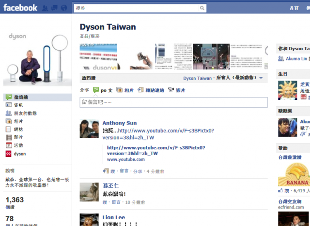Open Anthony Sun's avatar thumbnail
Image resolution: width=310 pixels, height=226 pixels.
click(89, 128)
